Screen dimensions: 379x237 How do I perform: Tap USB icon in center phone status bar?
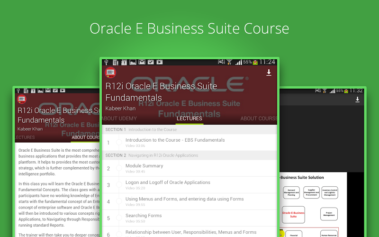[x=106, y=62]
